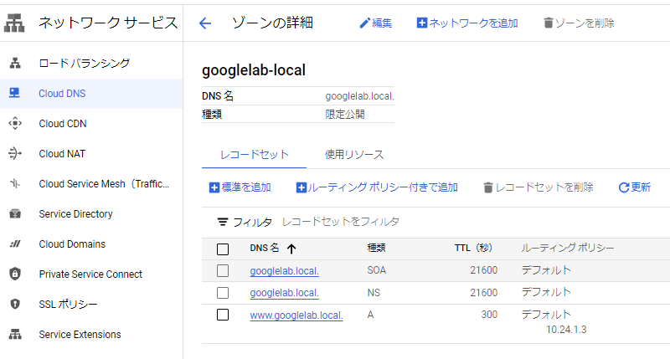Select checkbox for www.googlelab.local. record
Viewport: 670px width, 359px height.
[223, 315]
